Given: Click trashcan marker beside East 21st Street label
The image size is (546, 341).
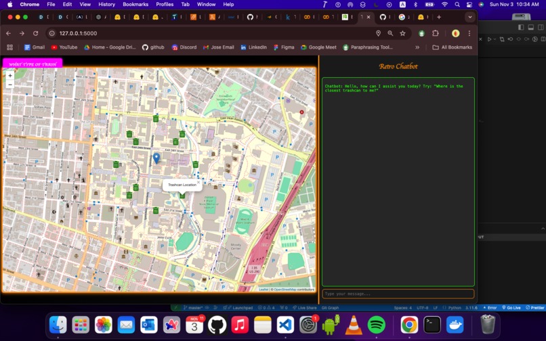Looking at the screenshot, I should [156, 210].
